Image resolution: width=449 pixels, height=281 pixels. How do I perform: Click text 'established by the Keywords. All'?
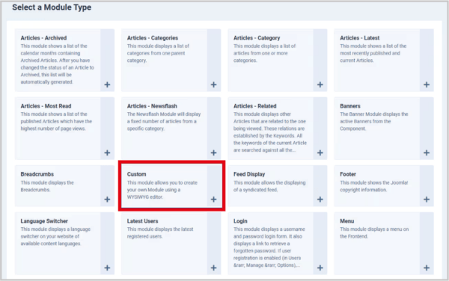point(268,136)
